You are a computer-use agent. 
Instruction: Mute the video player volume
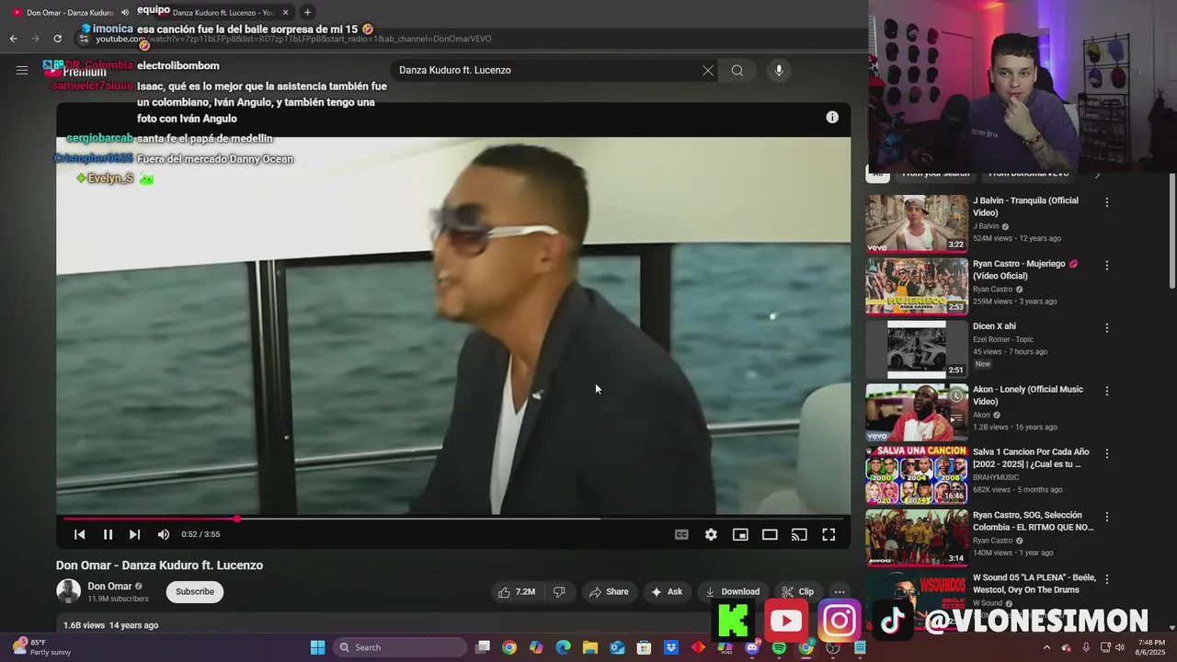point(163,534)
